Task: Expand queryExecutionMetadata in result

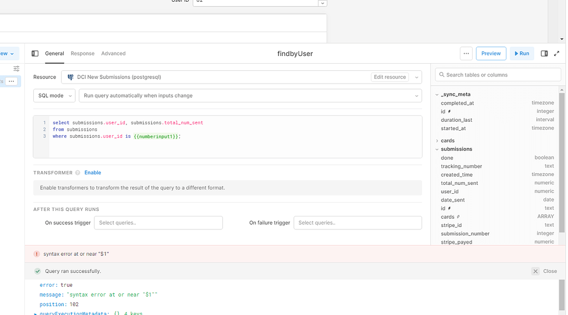Action: [x=35, y=313]
